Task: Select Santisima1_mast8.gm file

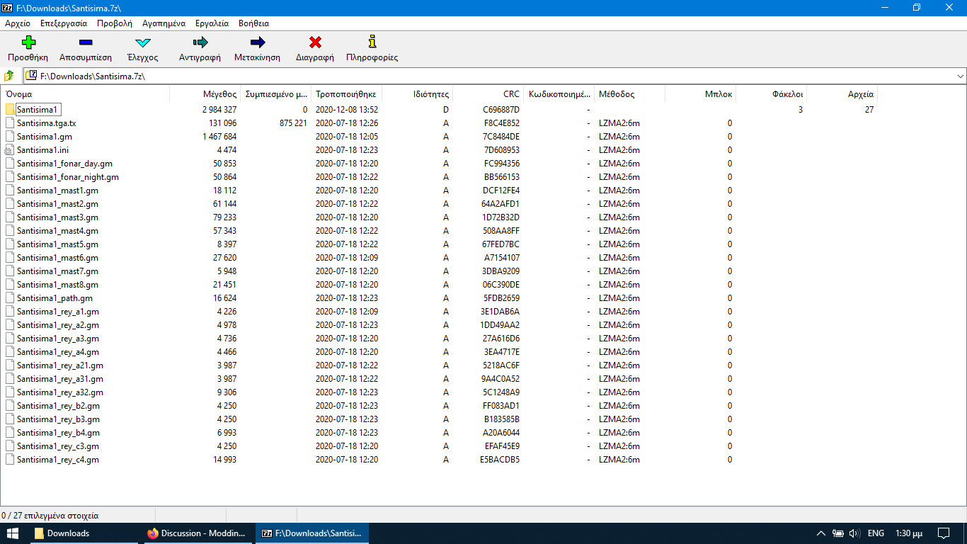Action: pyautogui.click(x=57, y=285)
